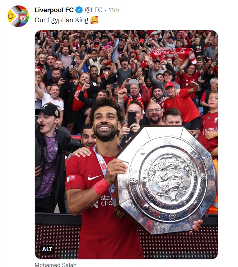Viewport: 238px width, 267px height.
Task: Select the 'Our Egyptian King' tweet text
Action: pyautogui.click(x=61, y=20)
